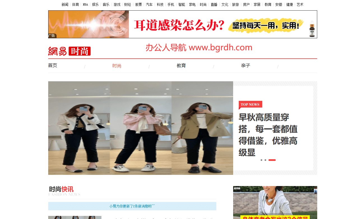The image size is (350, 219).
Task: Open the 股票 channel from top menu
Action: (x=138, y=4)
